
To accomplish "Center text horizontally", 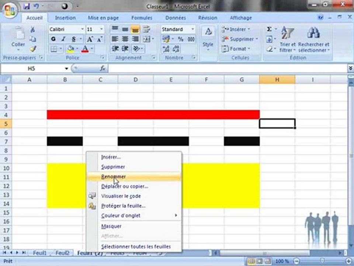I will [125, 39].
